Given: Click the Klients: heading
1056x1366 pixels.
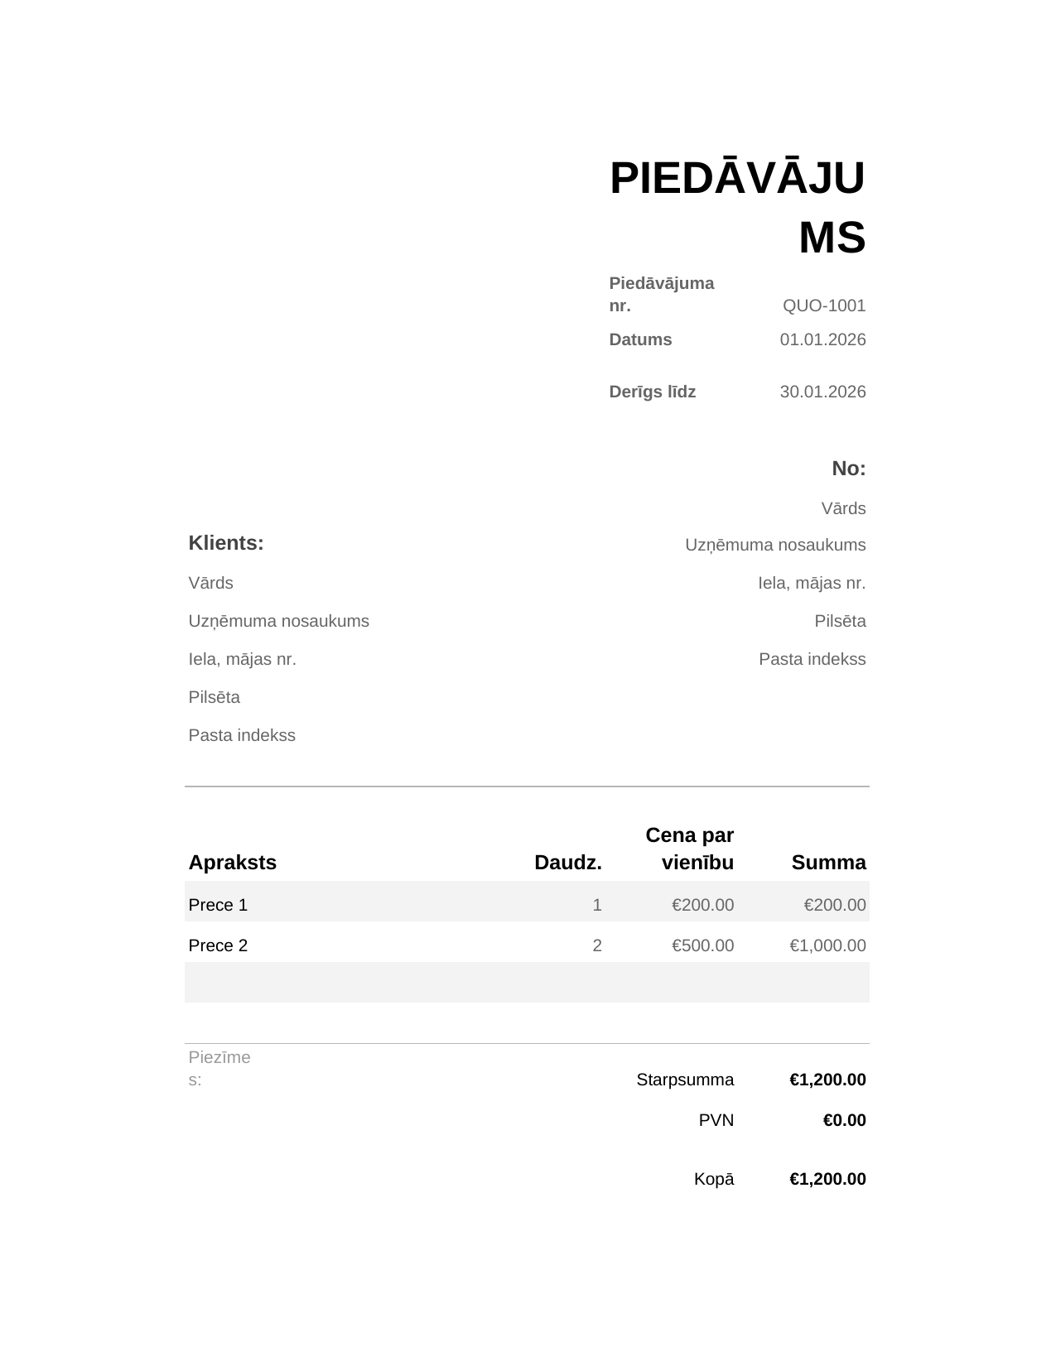Looking at the screenshot, I should (x=226, y=543).
